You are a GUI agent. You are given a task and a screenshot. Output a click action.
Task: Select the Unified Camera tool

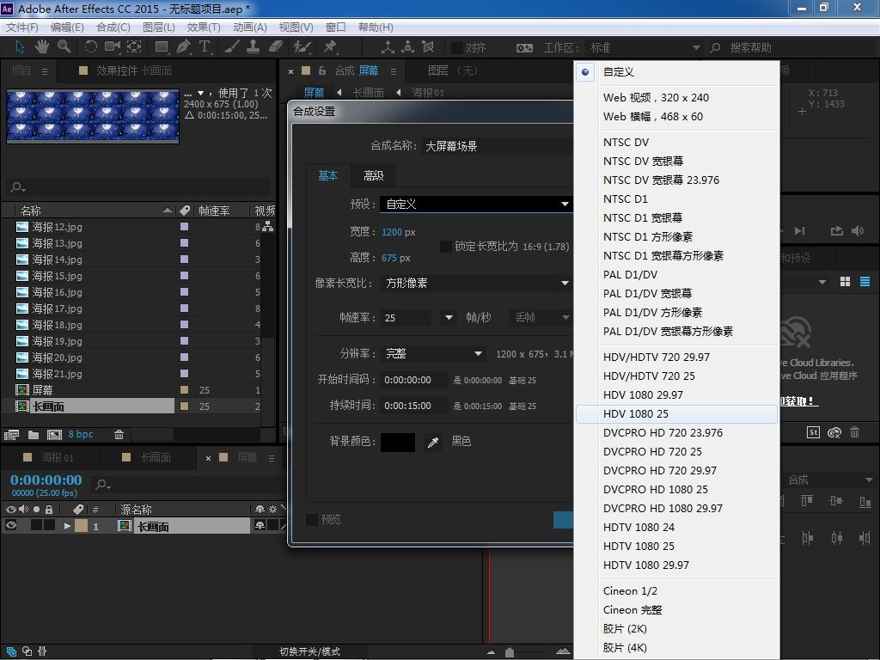click(113, 47)
